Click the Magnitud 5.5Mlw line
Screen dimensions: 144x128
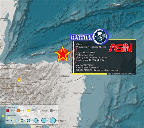click(x=85, y=53)
